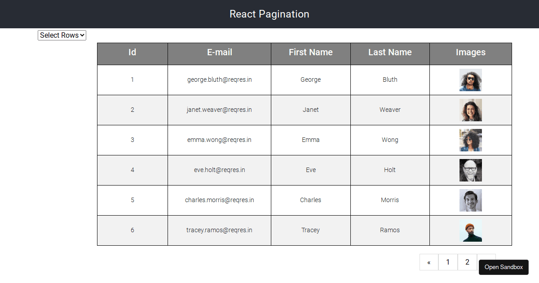Viewport: 539px width, 283px height.
Task: Click Charles Morris's profile image
Action: pyautogui.click(x=470, y=200)
